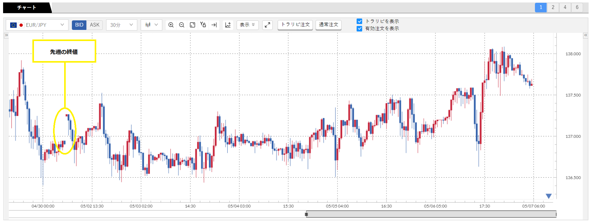Click the 15:30 time axis label
Image resolution: width=592 pixels, height=223 pixels.
[288, 206]
